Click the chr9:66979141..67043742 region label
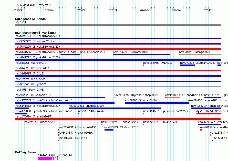Image resolution: width=228 pixels, height=161 pixels. pyautogui.click(x=33, y=5)
